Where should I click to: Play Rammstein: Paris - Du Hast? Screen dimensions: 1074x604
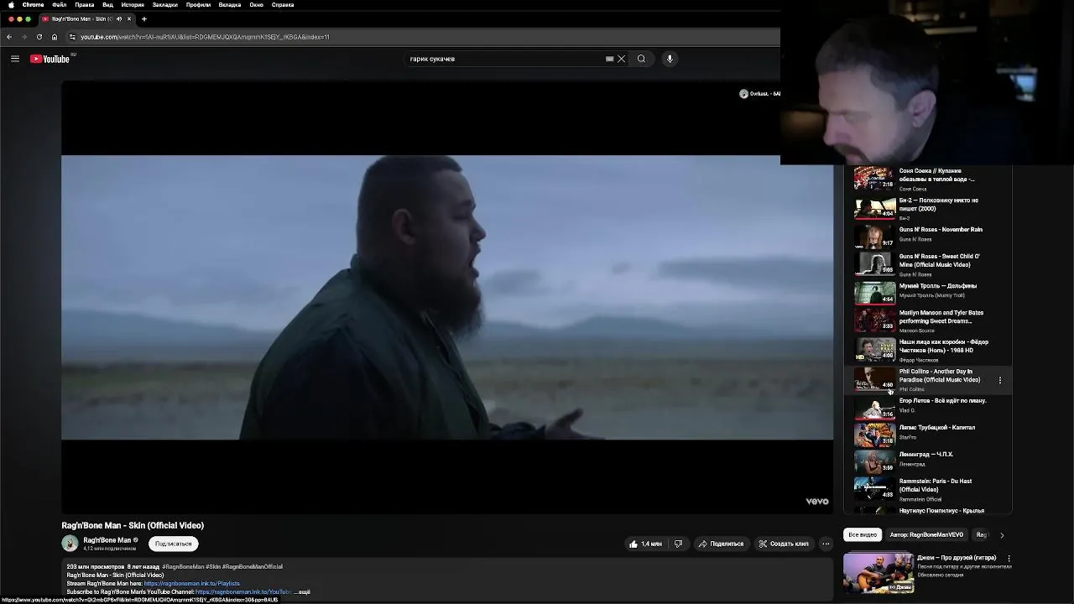[x=927, y=489]
